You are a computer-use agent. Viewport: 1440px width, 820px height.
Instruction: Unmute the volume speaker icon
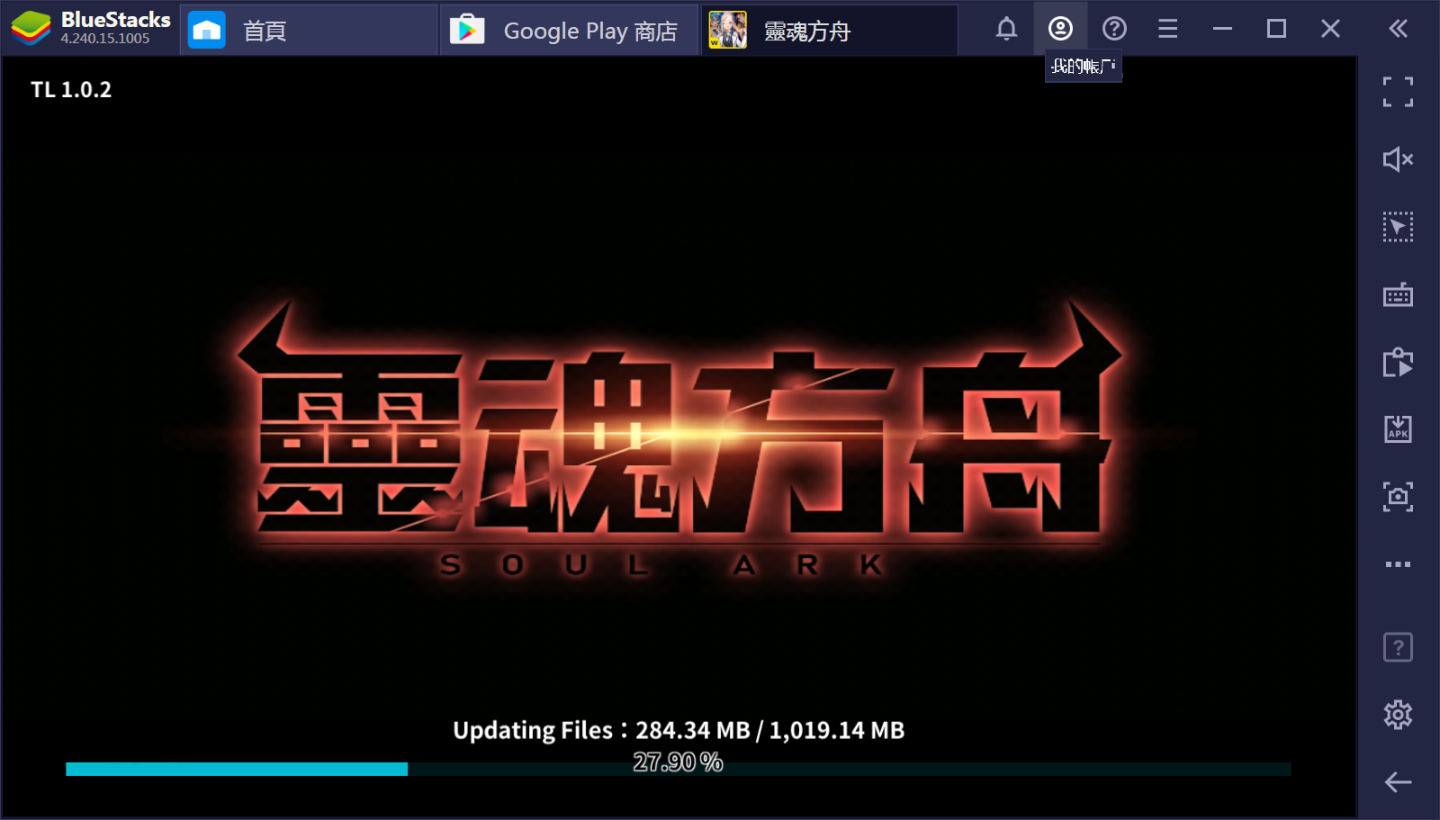(1398, 159)
